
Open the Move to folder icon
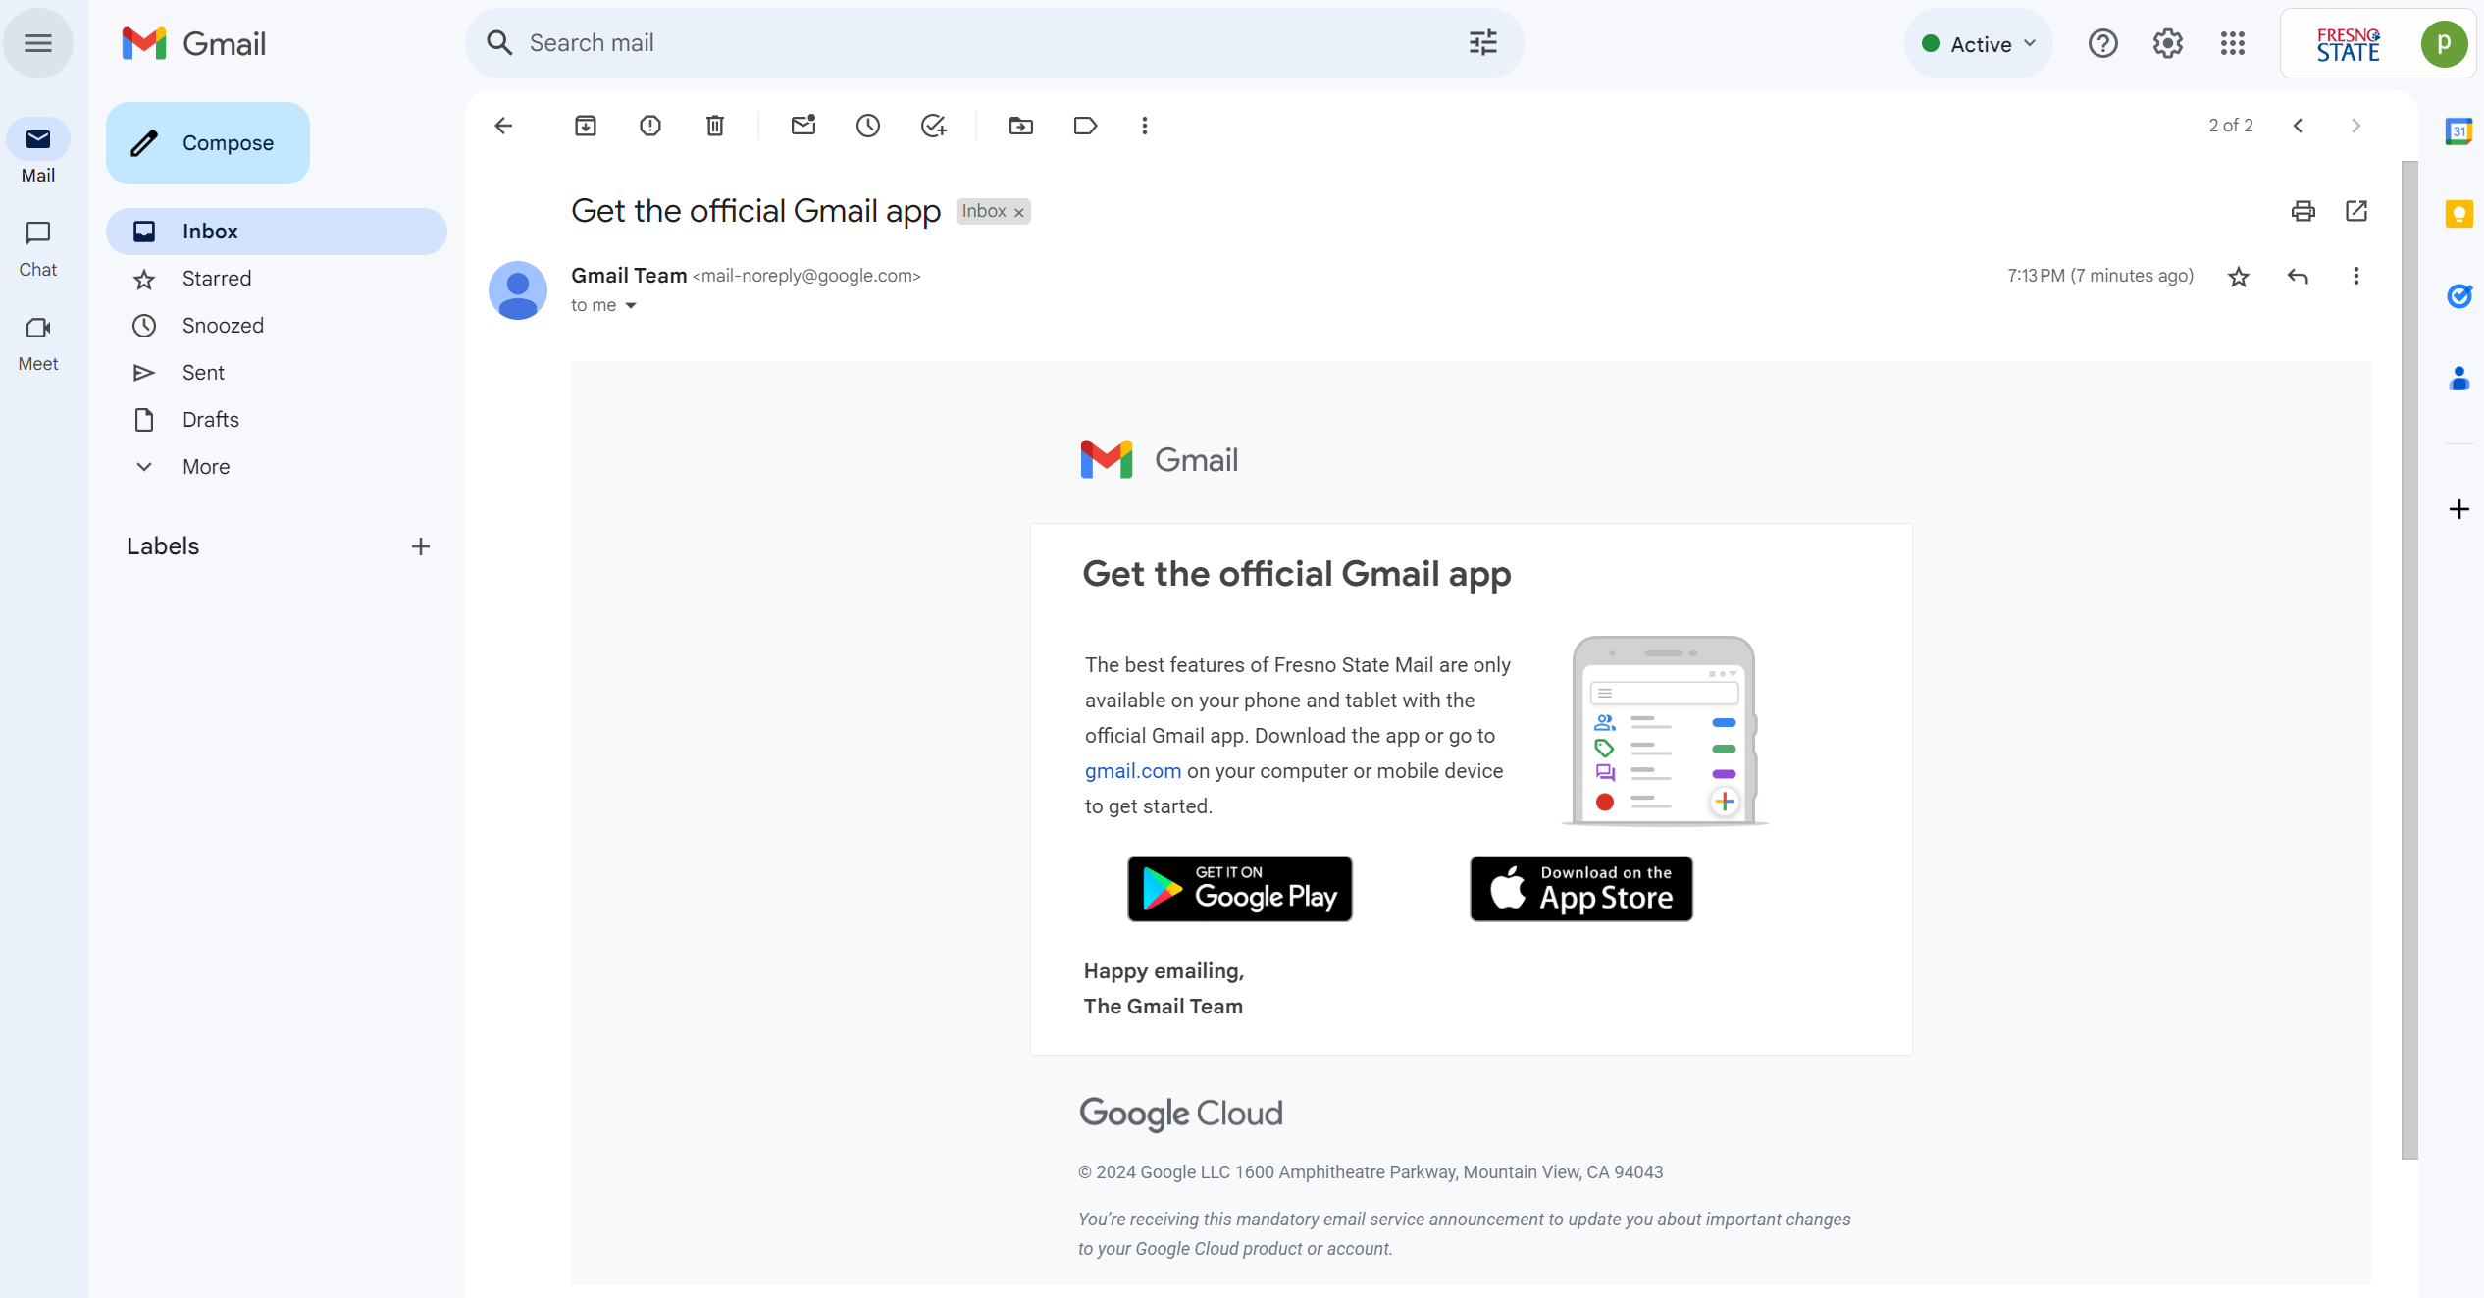pos(1021,126)
